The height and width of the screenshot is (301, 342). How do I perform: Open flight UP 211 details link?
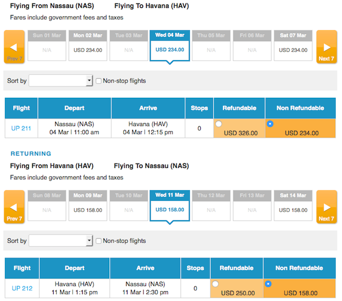click(21, 128)
